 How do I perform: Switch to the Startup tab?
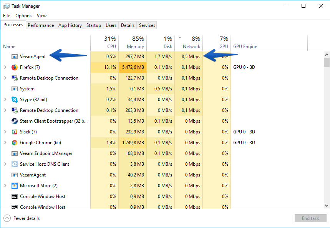click(x=94, y=25)
